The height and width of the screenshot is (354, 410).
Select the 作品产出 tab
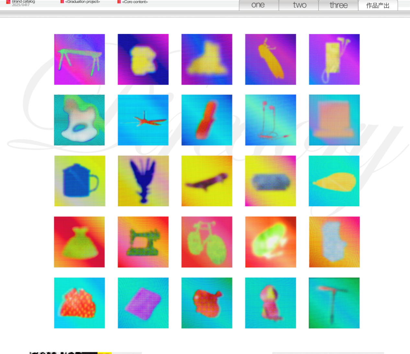coord(378,5)
